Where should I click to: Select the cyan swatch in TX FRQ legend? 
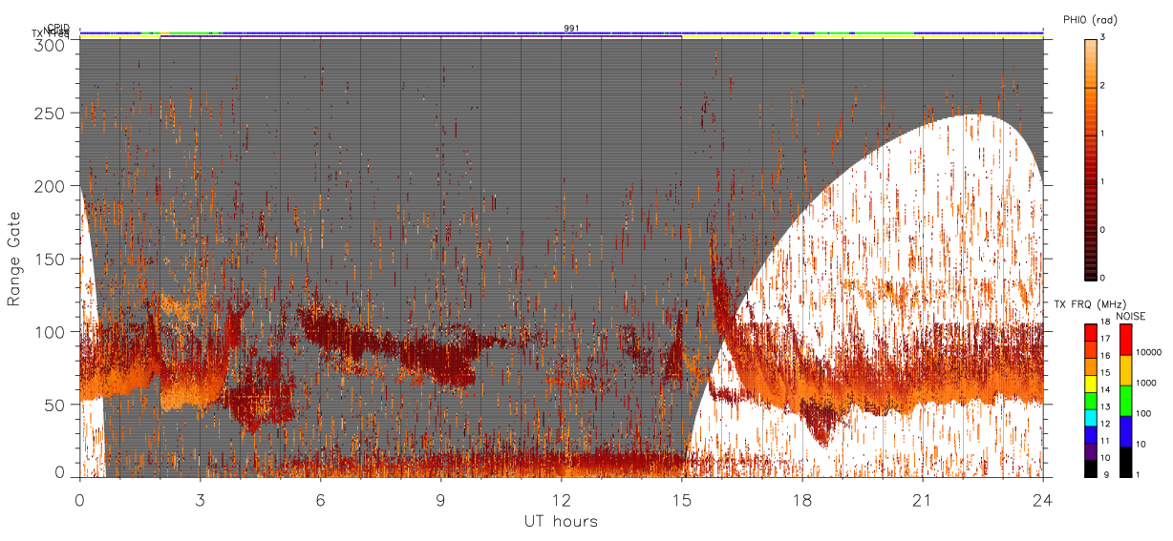pyautogui.click(x=1091, y=417)
